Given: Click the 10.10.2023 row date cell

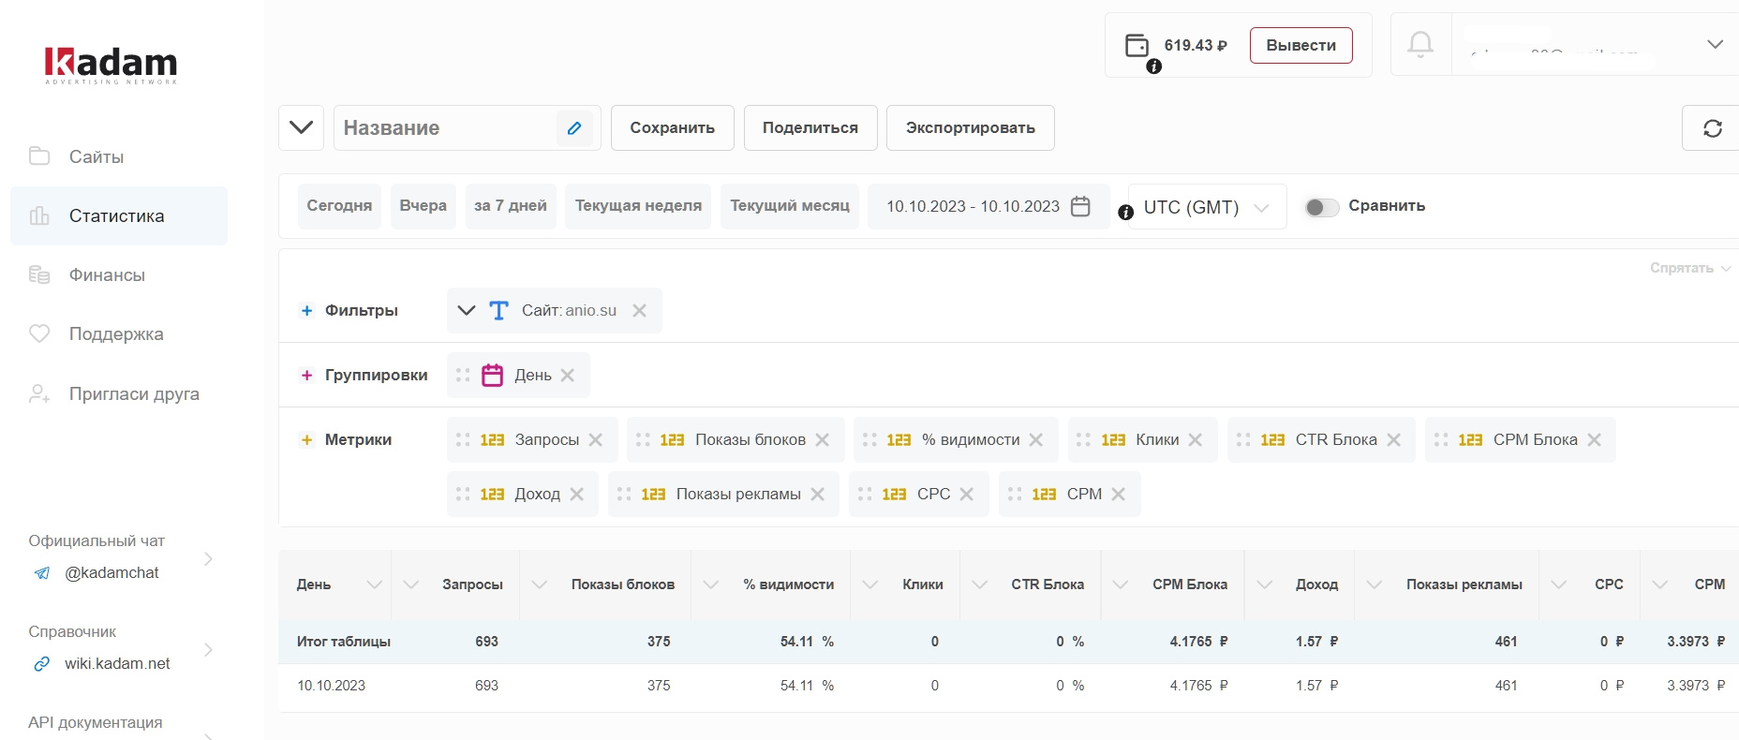Looking at the screenshot, I should pos(331,686).
